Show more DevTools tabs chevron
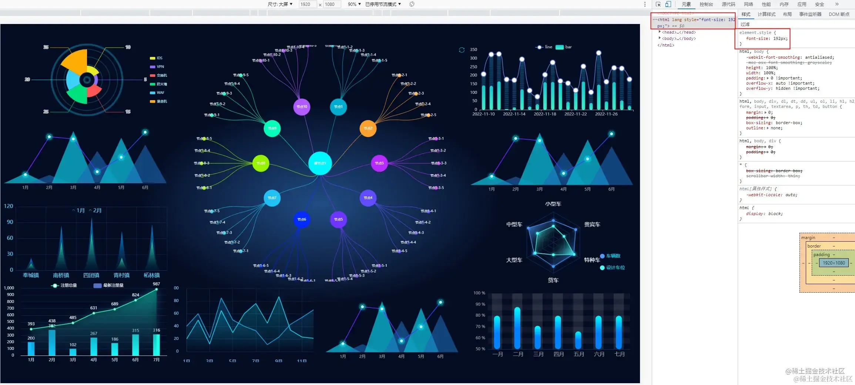Image resolution: width=855 pixels, height=385 pixels. pyautogui.click(x=837, y=4)
